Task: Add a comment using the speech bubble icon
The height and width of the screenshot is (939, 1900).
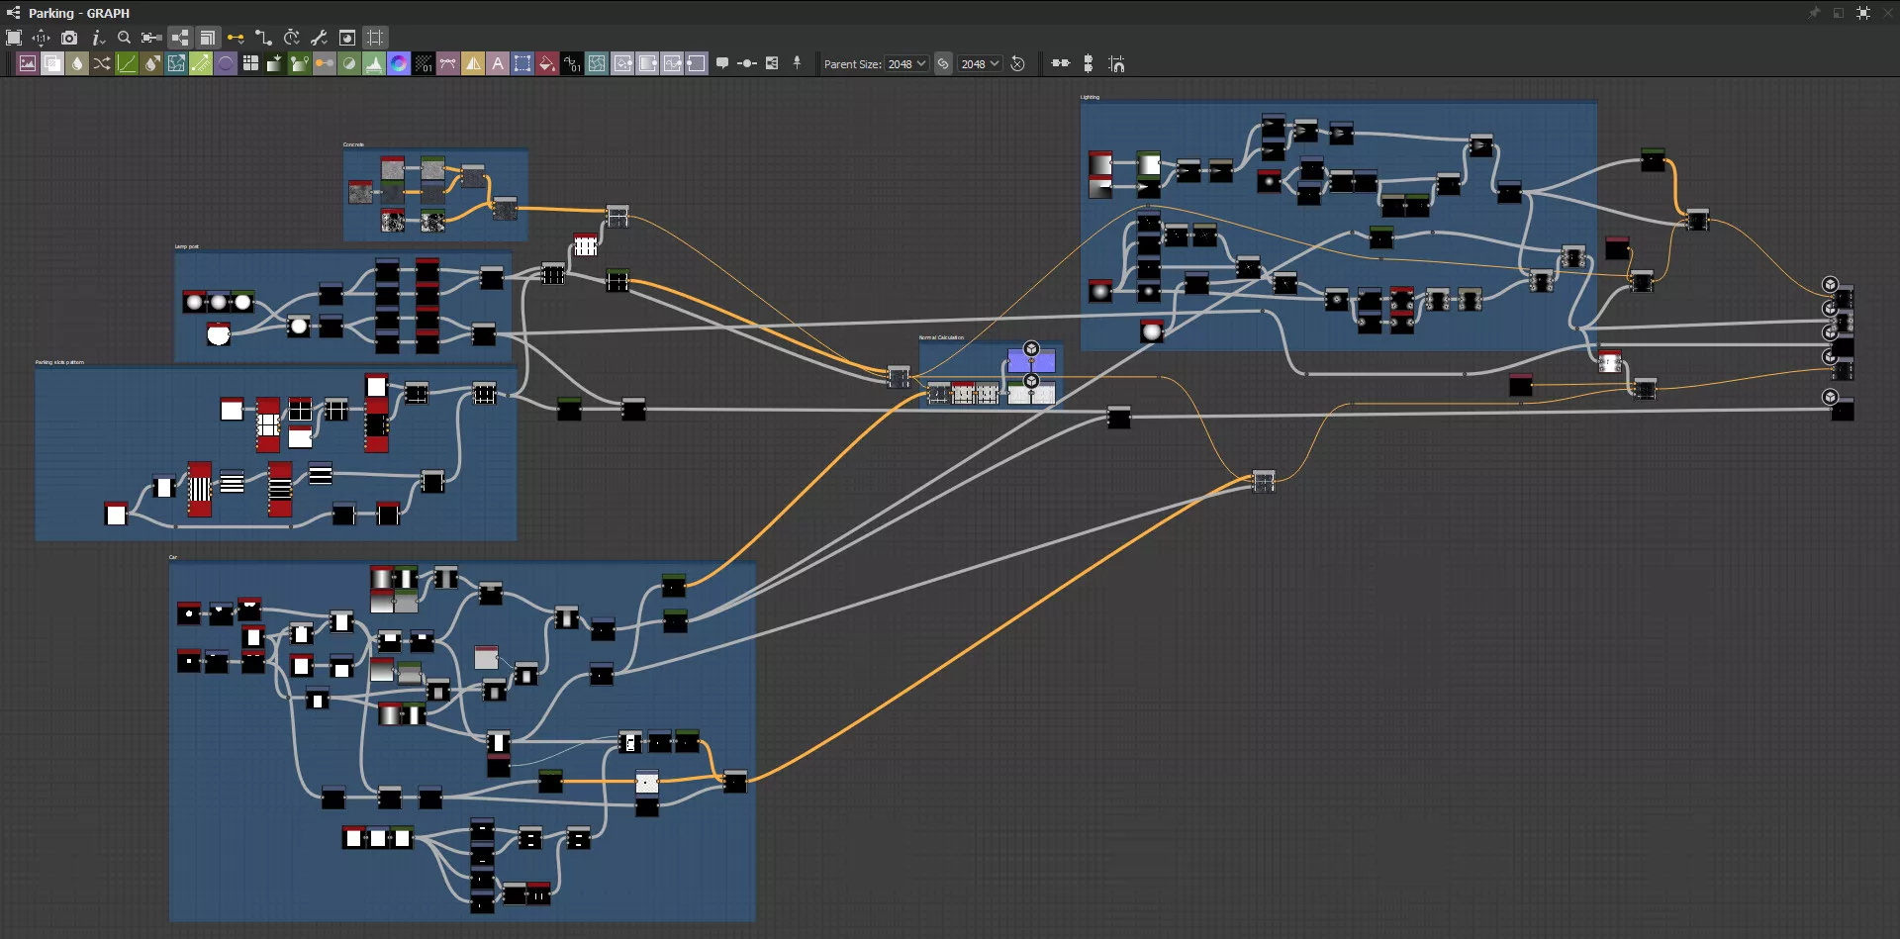Action: point(722,64)
